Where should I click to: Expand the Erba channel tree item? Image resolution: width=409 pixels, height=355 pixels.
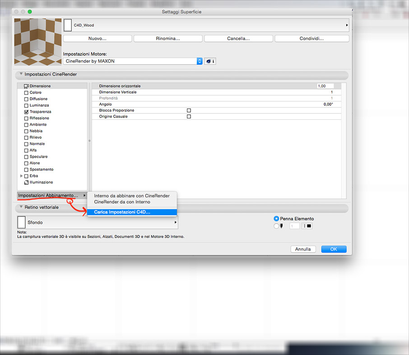pos(21,176)
